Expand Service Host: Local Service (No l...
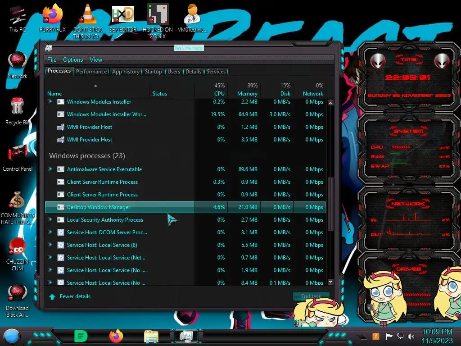The image size is (461, 346). point(50,270)
